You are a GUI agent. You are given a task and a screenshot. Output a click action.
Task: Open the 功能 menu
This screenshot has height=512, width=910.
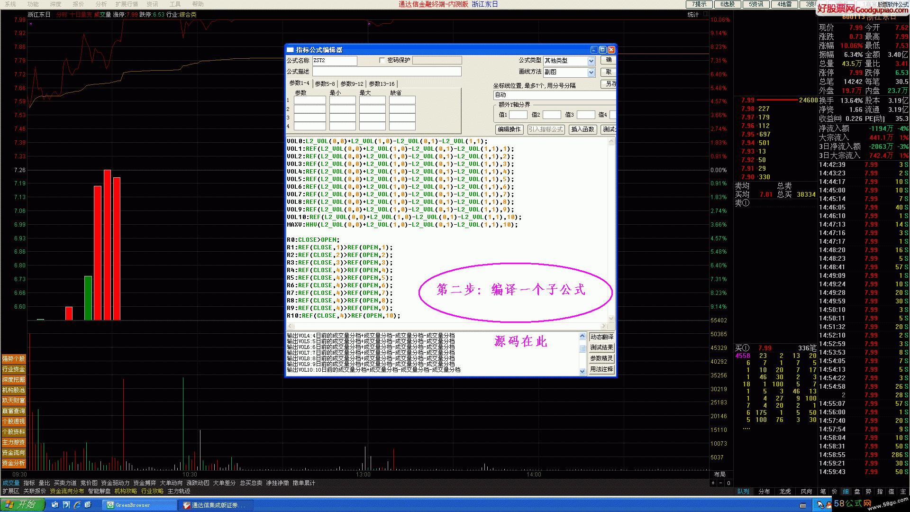click(33, 4)
